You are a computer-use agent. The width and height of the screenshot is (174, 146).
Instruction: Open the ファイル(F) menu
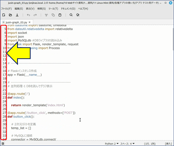[6, 9]
